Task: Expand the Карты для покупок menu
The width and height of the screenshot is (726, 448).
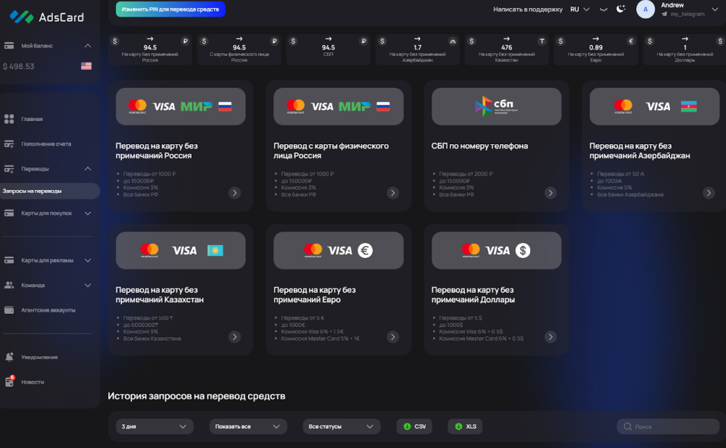Action: (x=49, y=214)
